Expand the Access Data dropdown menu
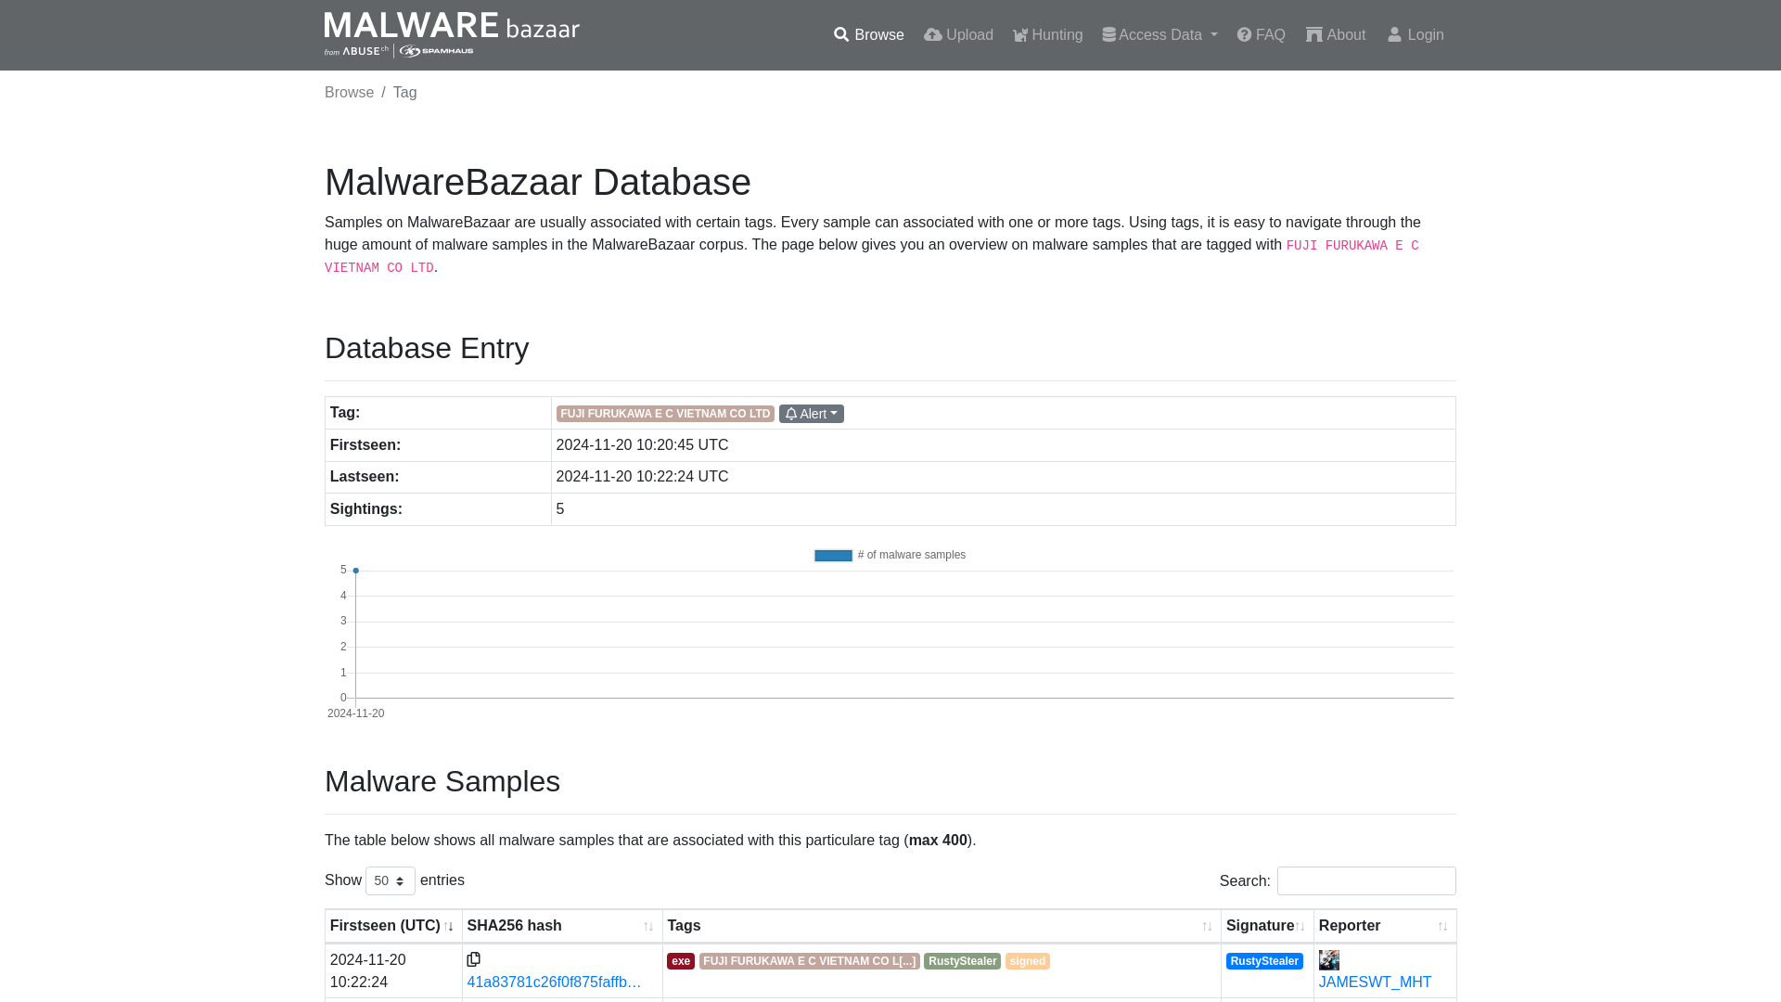Viewport: 1781px width, 1002px height. [1160, 34]
